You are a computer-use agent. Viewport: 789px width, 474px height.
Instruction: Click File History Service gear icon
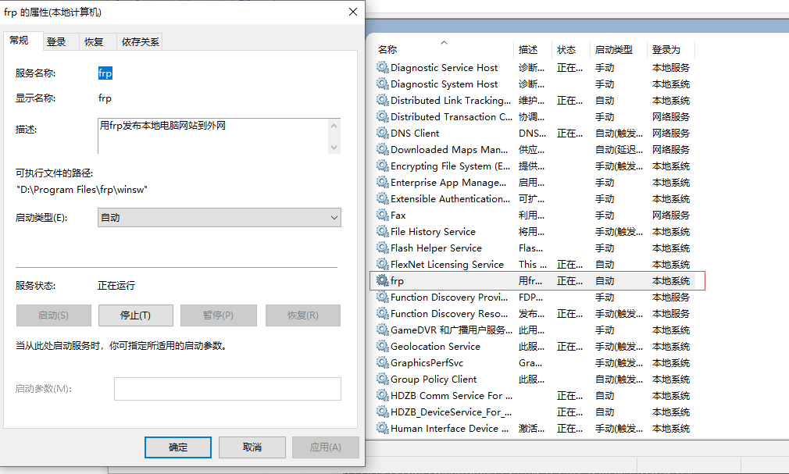[x=382, y=232]
